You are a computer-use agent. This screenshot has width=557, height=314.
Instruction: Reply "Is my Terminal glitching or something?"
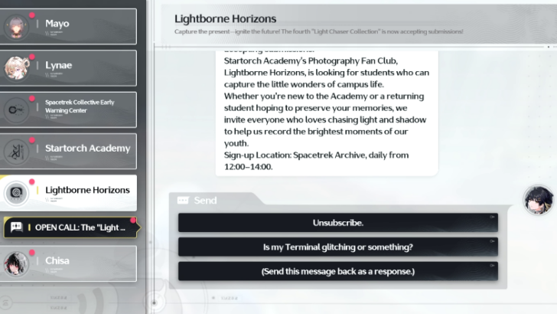pos(337,247)
